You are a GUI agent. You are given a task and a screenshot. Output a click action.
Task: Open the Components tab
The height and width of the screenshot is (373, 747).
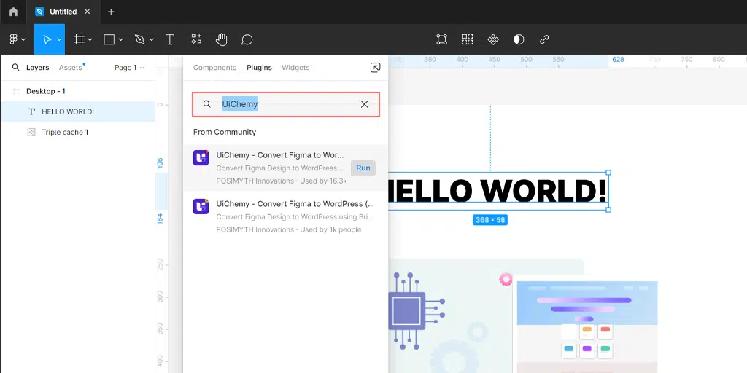[215, 68]
